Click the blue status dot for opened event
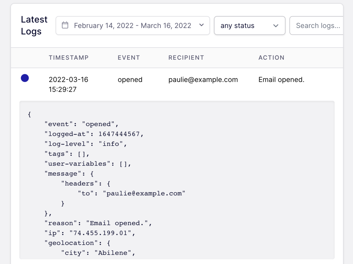The image size is (353, 264). tap(25, 78)
